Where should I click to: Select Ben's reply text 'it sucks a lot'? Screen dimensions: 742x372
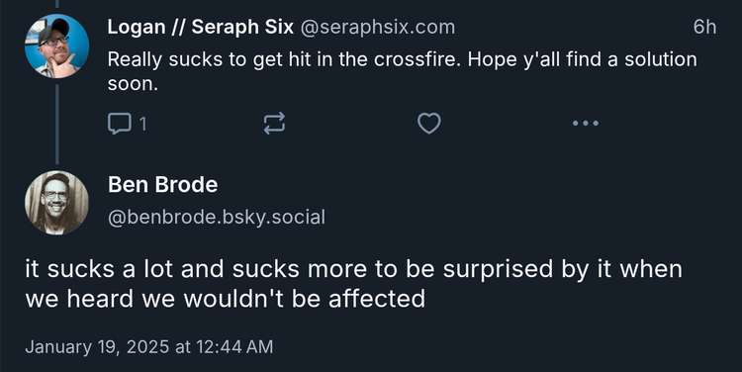pyautogui.click(x=100, y=269)
